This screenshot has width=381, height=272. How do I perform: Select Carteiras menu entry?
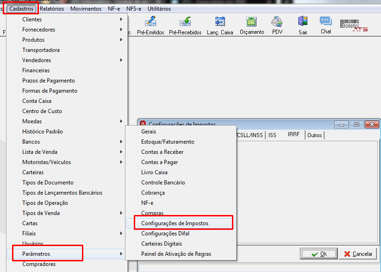pos(67,172)
